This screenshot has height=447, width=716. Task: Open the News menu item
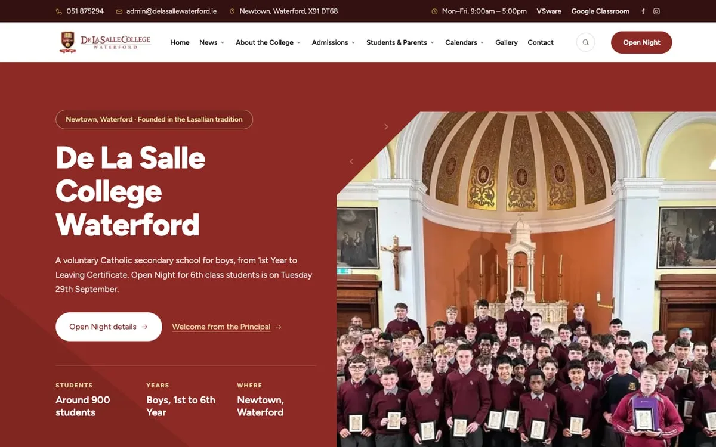click(x=208, y=42)
